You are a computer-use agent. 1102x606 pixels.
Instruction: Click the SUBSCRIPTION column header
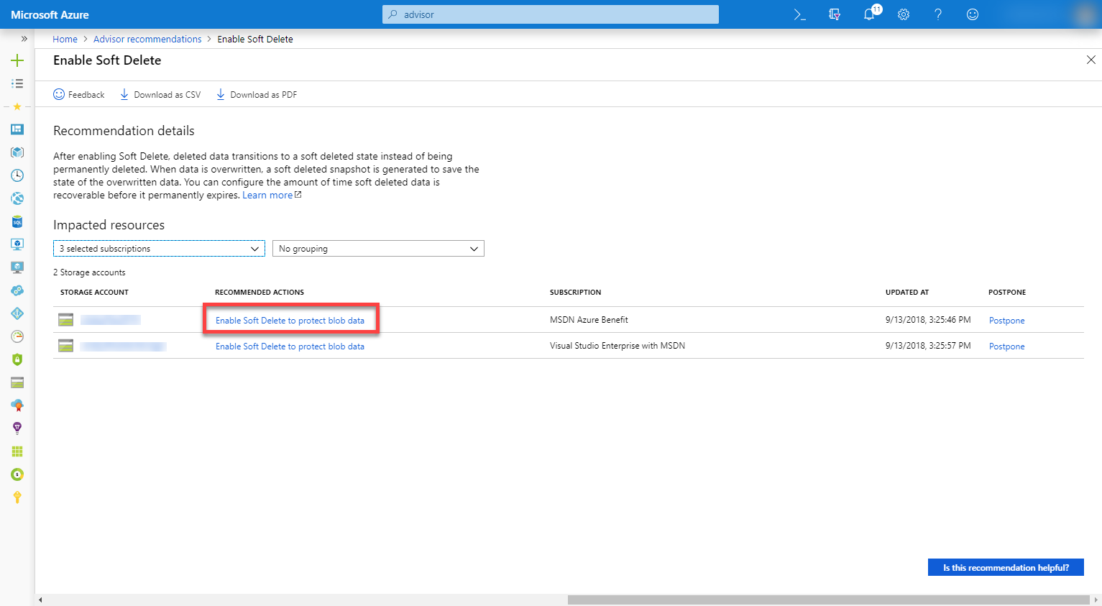[x=575, y=293]
